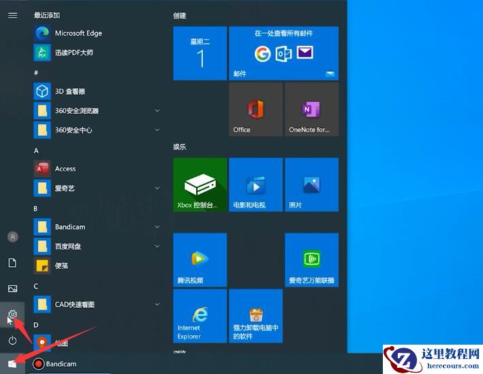This screenshot has width=483, height=374.
Task: Click the B letter header in app list
Action: (35, 209)
